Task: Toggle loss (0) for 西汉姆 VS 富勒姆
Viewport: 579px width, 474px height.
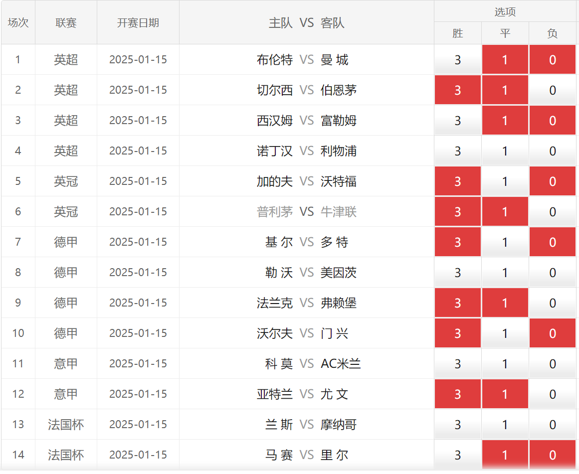Action: tap(553, 121)
